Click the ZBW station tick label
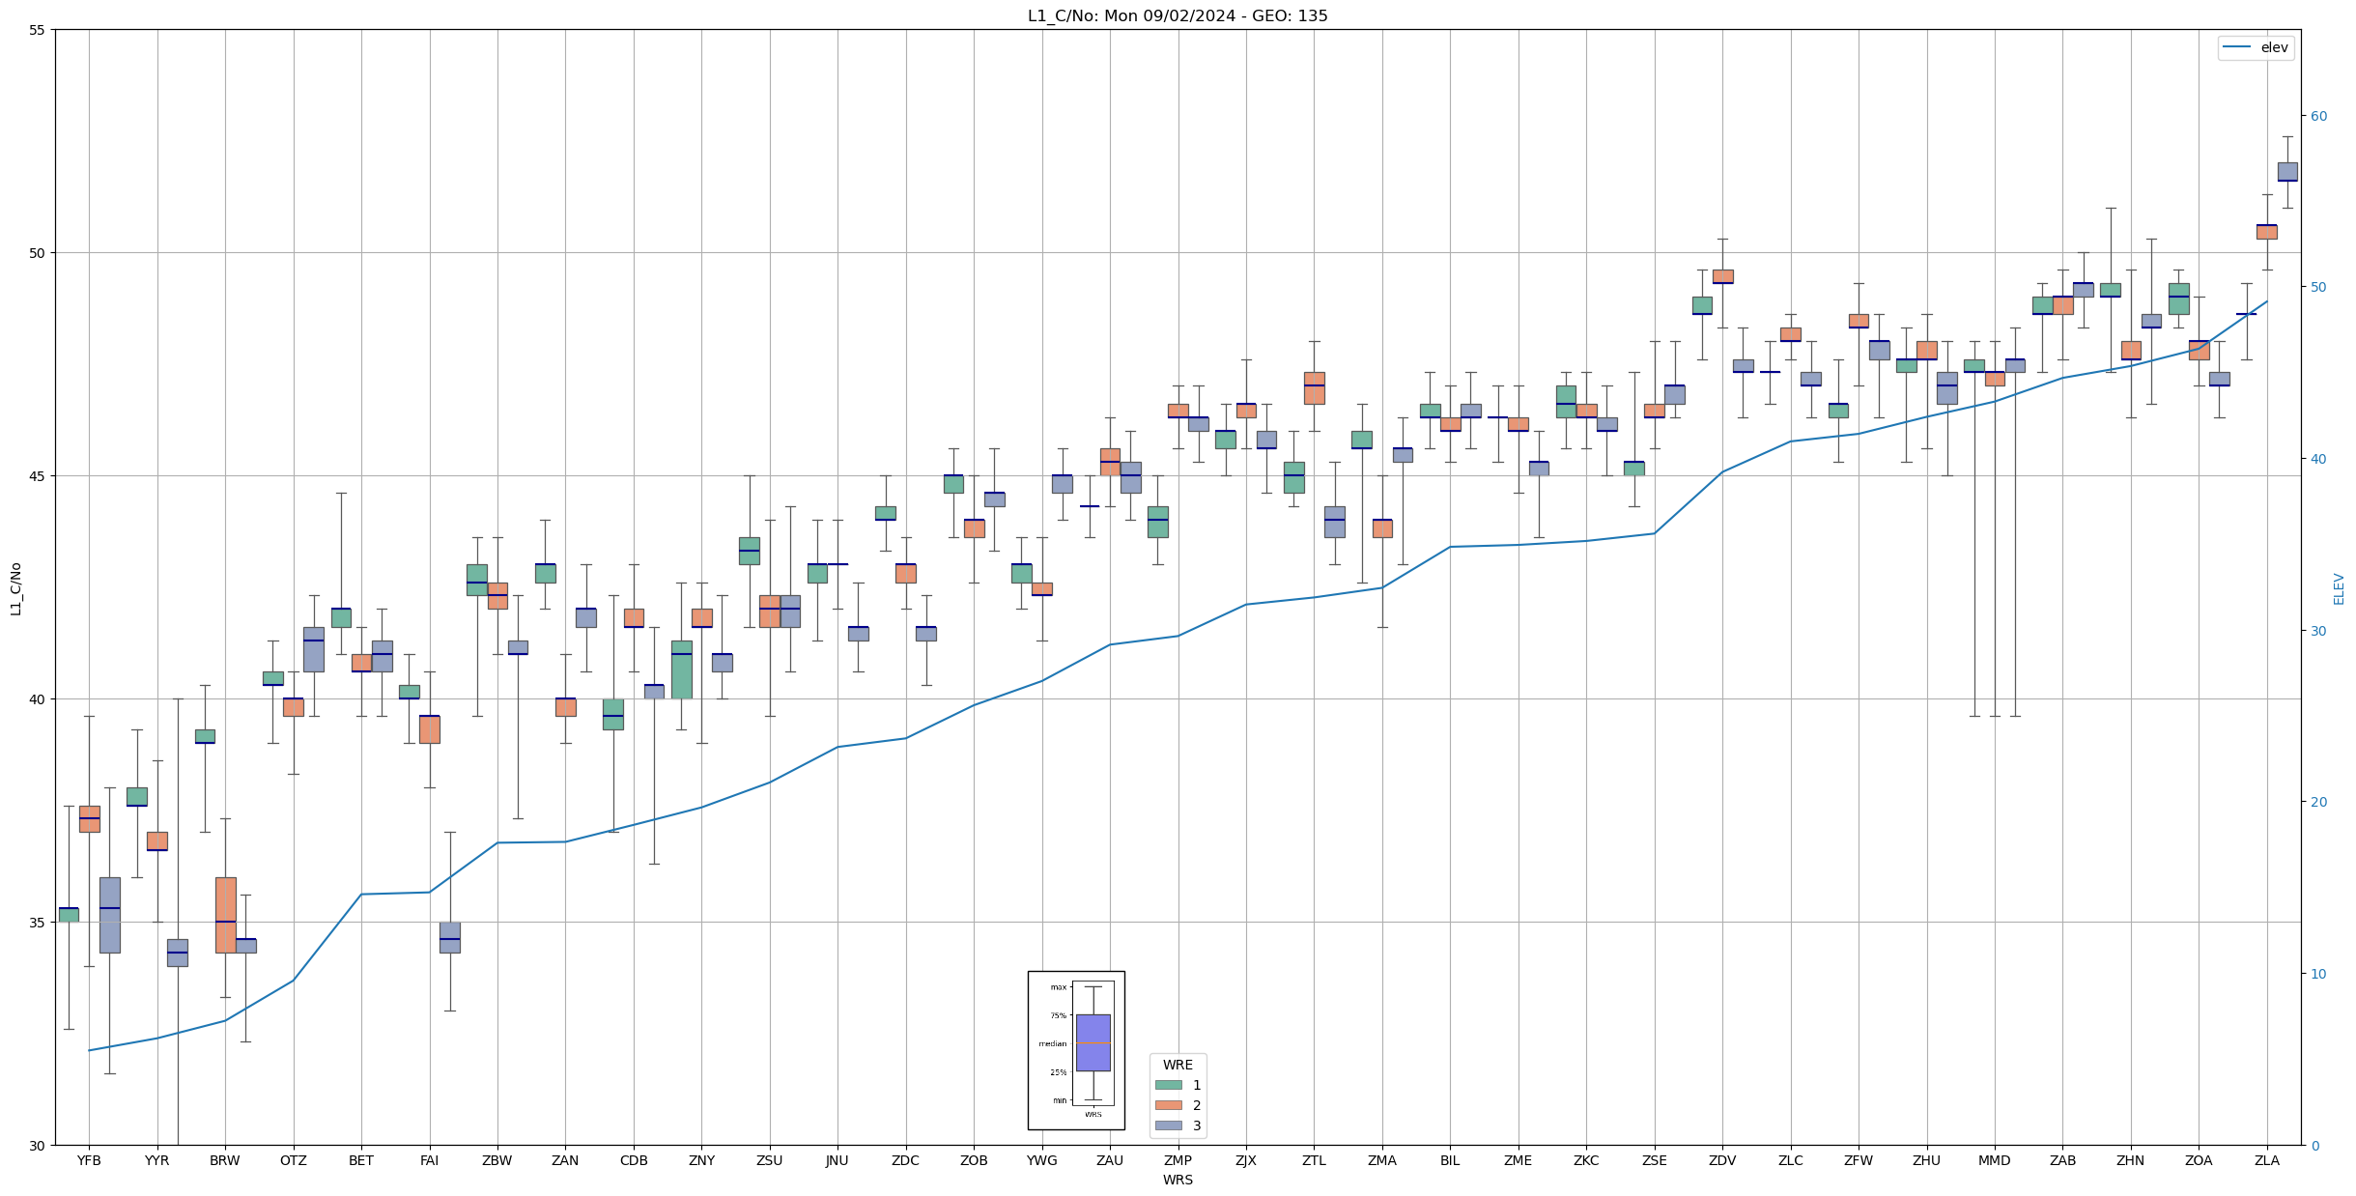This screenshot has height=1196, width=2356. [x=497, y=1160]
